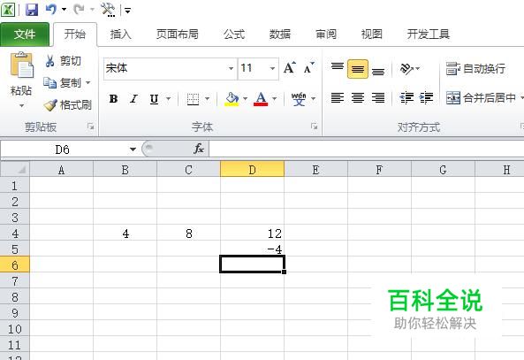Click the fill color paint bucket icon
The height and width of the screenshot is (360, 524).
click(x=232, y=99)
